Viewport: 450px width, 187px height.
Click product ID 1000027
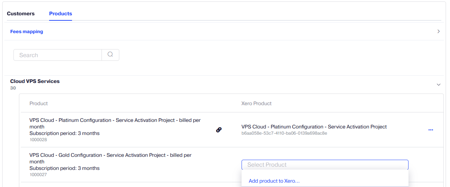[38, 175]
